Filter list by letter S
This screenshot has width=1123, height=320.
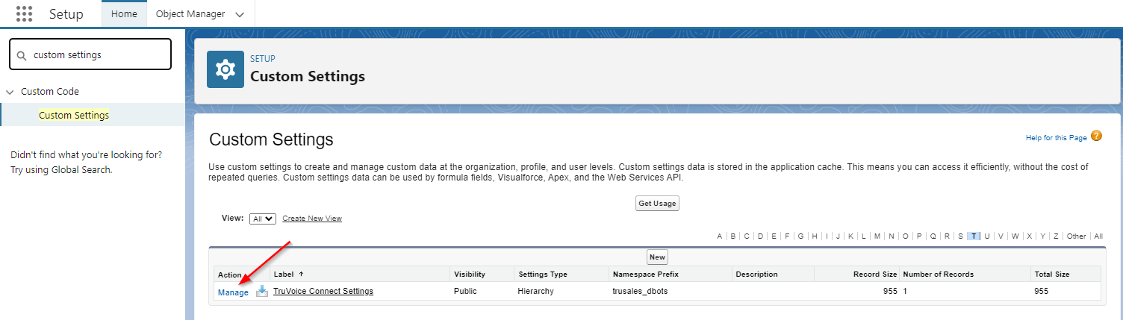tap(960, 236)
